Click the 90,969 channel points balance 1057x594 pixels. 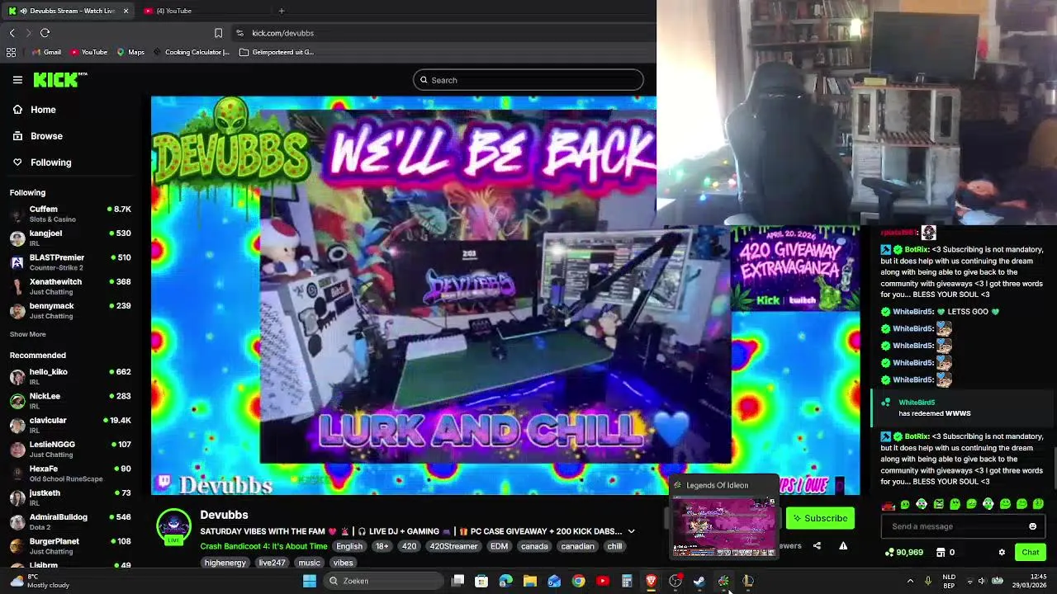pos(904,552)
